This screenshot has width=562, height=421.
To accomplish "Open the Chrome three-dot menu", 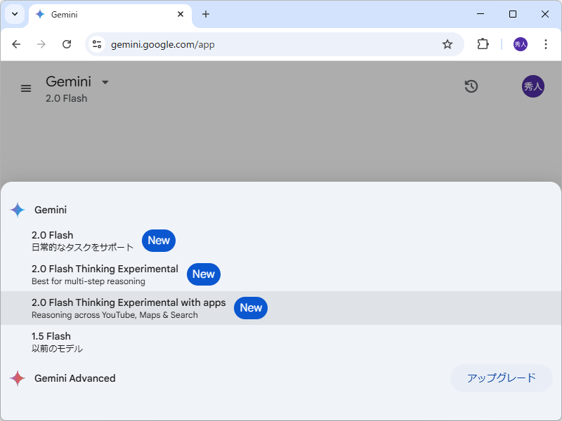I will 546,44.
